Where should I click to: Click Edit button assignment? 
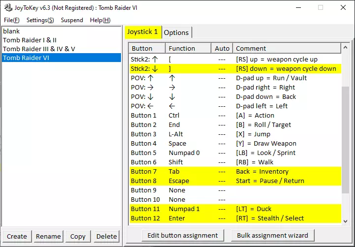click(183, 236)
